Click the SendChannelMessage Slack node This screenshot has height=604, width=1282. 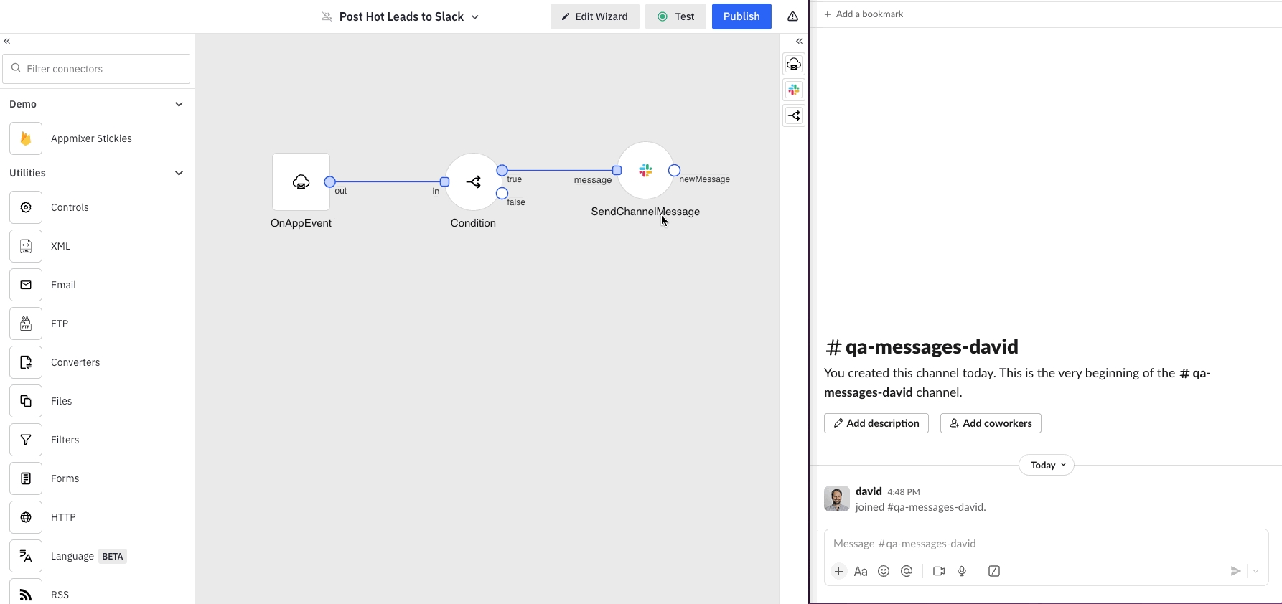(645, 171)
